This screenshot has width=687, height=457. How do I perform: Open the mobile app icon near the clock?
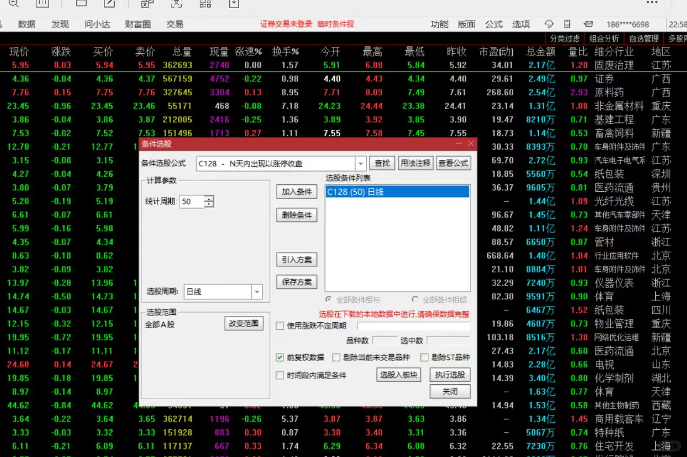pos(567,24)
